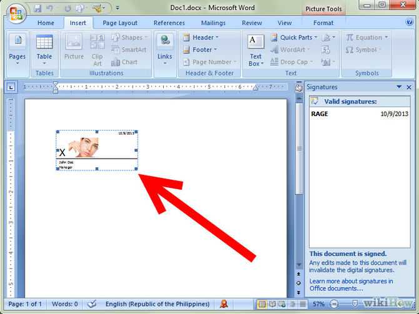Click the 57% zoom level
Image resolution: width=419 pixels, height=314 pixels.
[x=319, y=304]
